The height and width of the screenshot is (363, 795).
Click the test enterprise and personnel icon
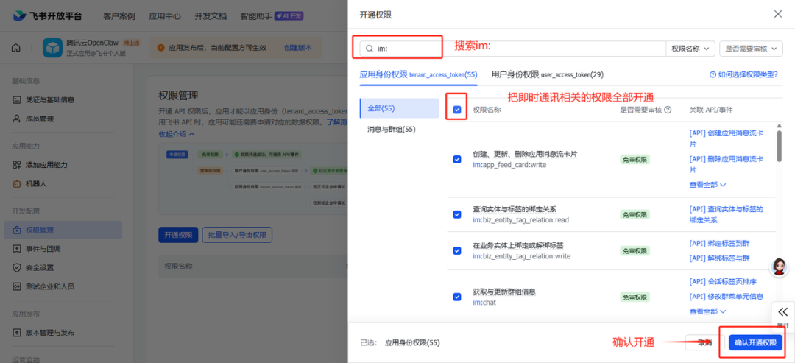click(17, 286)
